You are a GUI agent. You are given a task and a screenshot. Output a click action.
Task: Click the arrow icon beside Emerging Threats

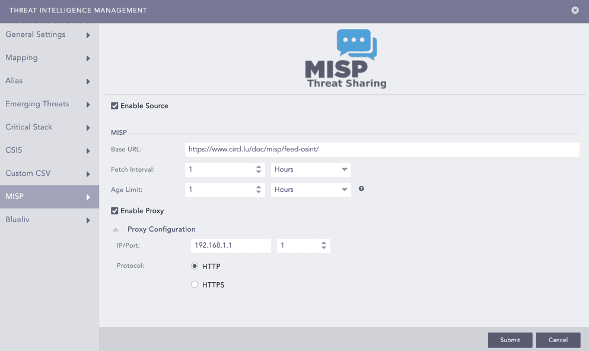(88, 105)
